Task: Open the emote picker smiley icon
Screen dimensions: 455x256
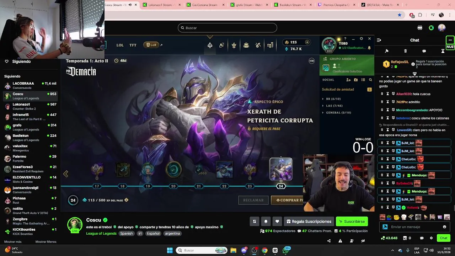Action: point(444,227)
